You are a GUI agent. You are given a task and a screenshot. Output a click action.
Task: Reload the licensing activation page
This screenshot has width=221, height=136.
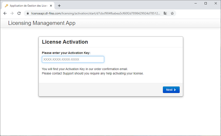[19, 14]
